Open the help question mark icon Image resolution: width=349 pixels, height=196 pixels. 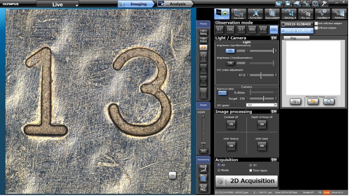[315, 4]
